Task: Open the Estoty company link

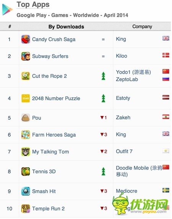Action: click(x=123, y=98)
